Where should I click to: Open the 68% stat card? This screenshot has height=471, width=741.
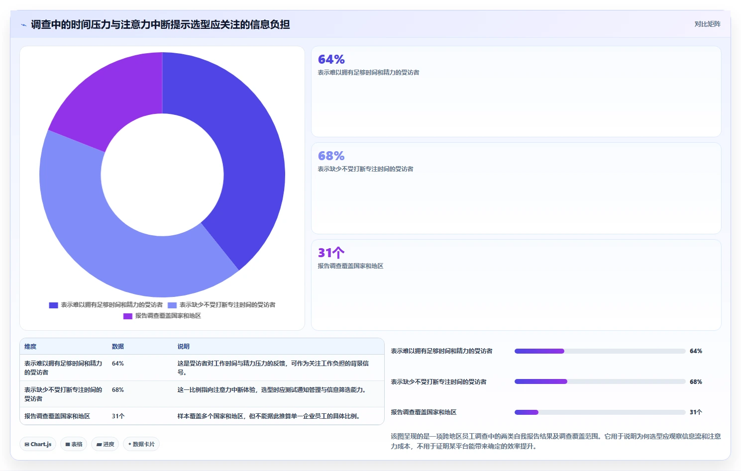point(516,188)
